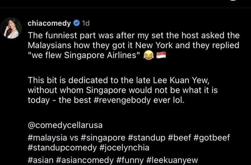The width and height of the screenshot is (251, 165).
Task: Open the #gotbeef hashtag
Action: pos(212,138)
